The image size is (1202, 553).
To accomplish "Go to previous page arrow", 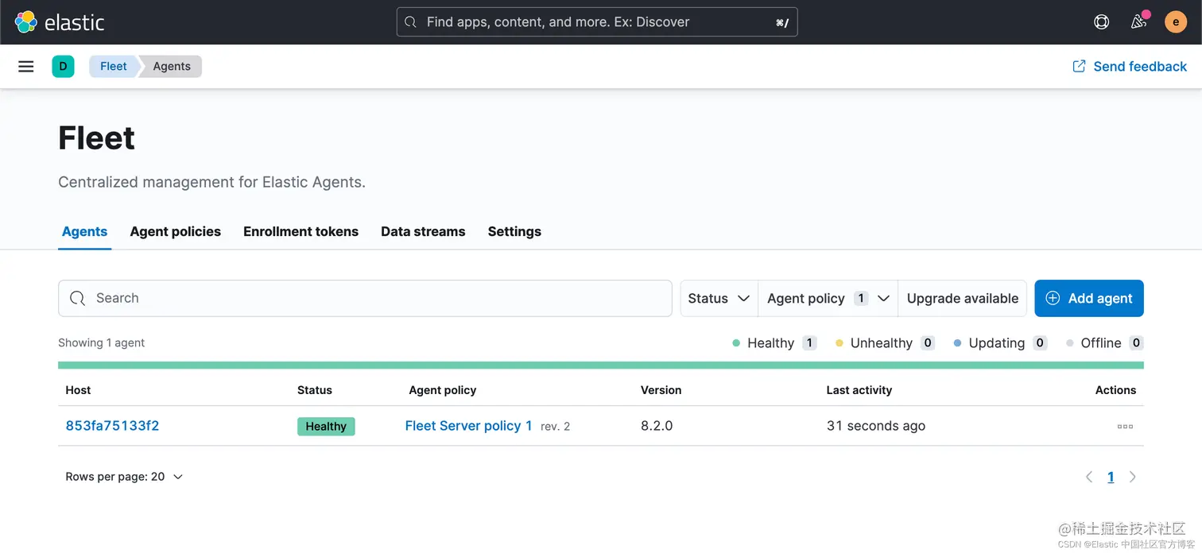I will tap(1088, 477).
